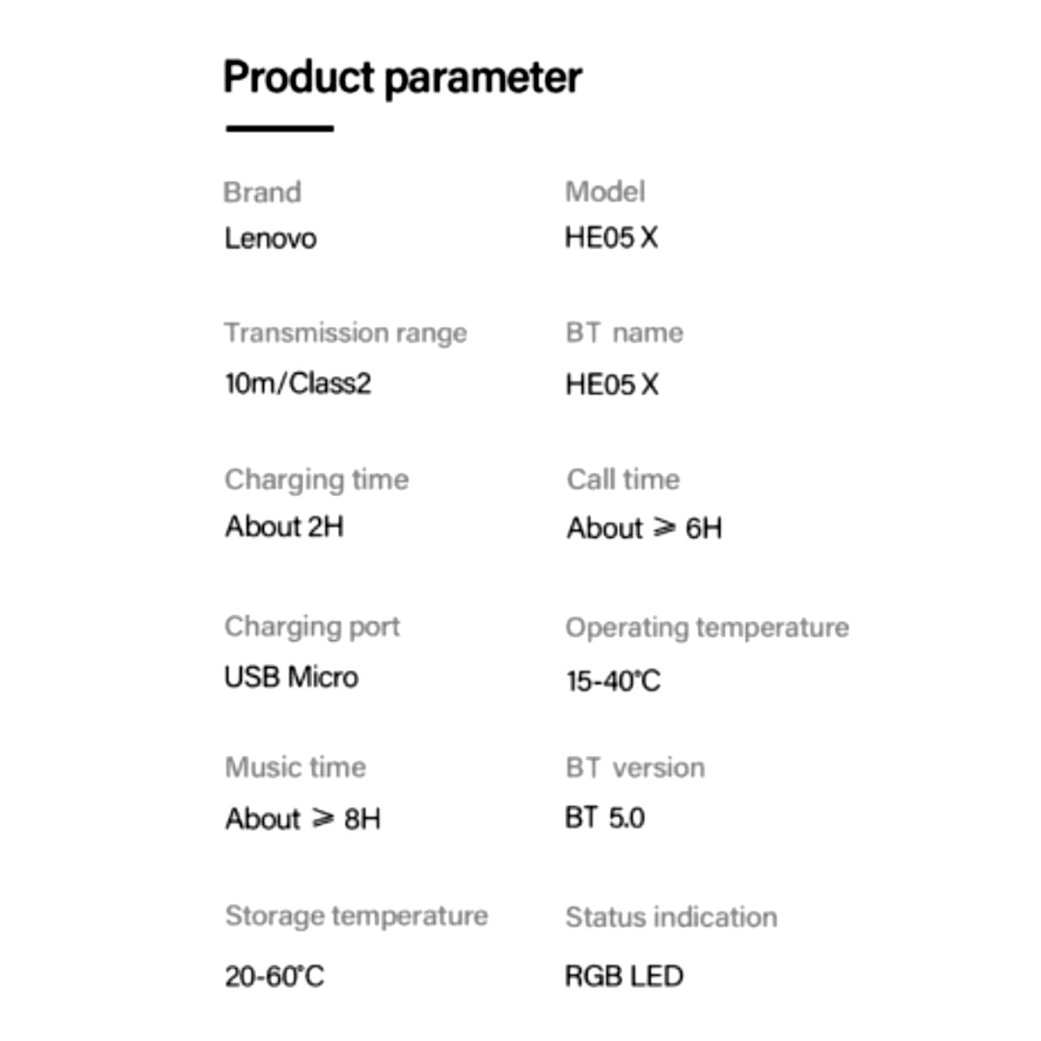Click the Product parameter heading
The height and width of the screenshot is (1041, 1041).
(x=402, y=78)
